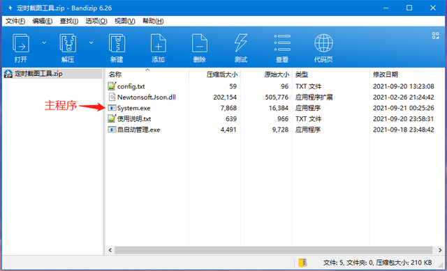Image resolution: width=447 pixels, height=271 pixels.
Task: Click the New archive (新建) icon
Action: (117, 43)
